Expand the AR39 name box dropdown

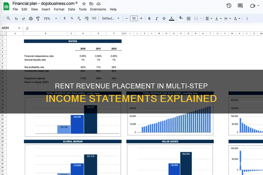[19, 28]
